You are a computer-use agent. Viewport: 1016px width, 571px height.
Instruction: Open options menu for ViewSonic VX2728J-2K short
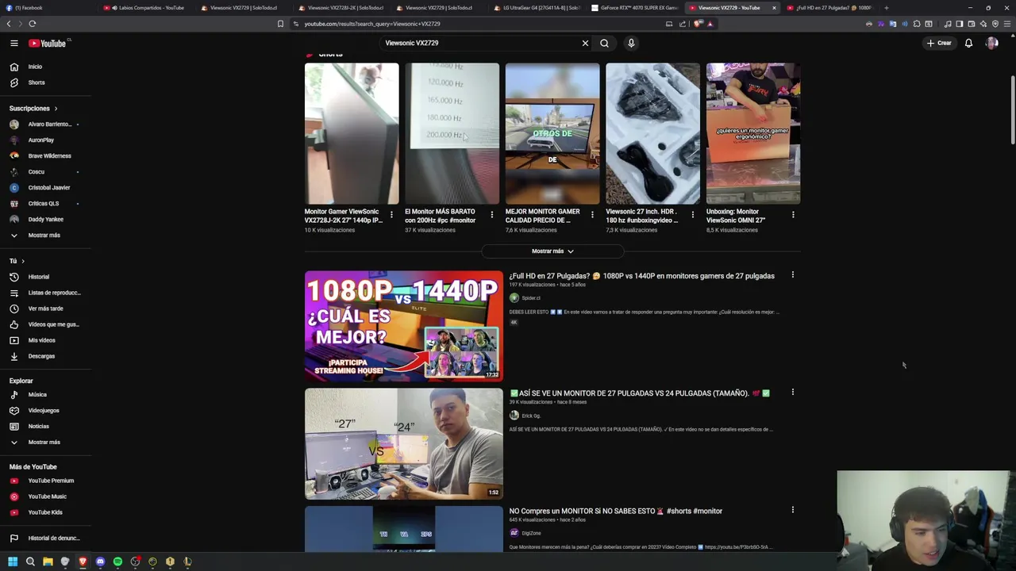pos(391,214)
